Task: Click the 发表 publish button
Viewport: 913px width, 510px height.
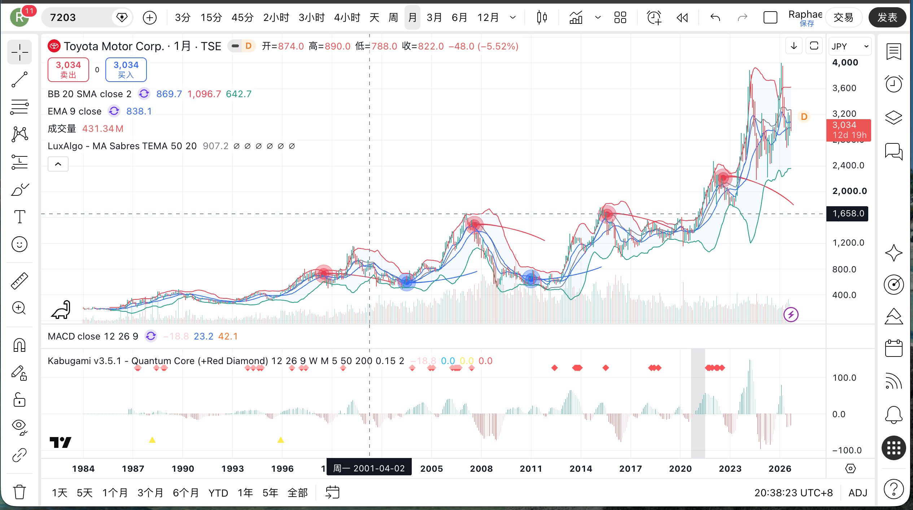Action: tap(887, 17)
